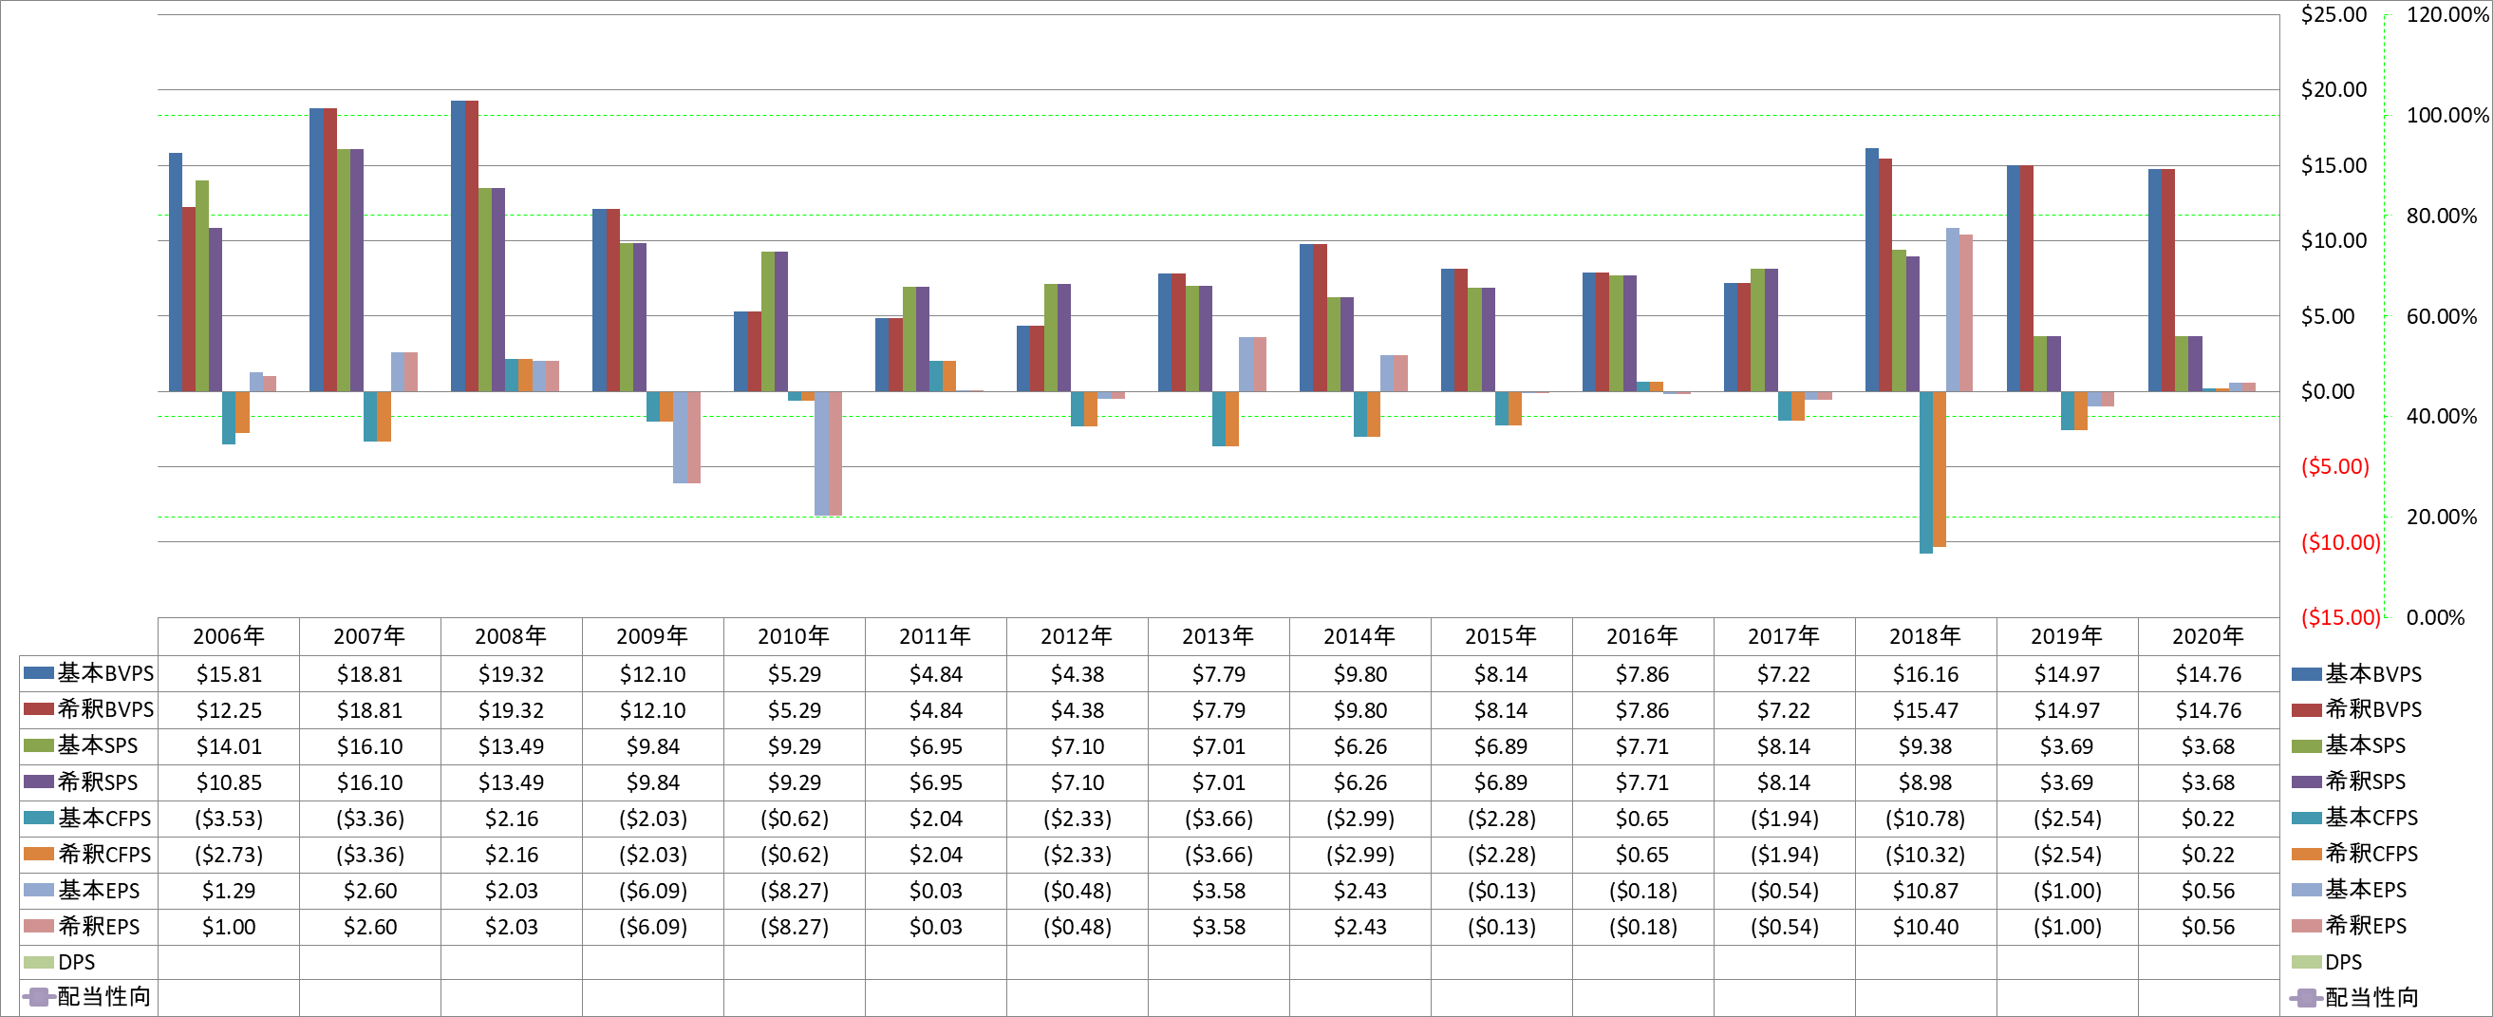The image size is (2493, 1017).
Task: Click the 基本EPS cell ($6.09) for 2009年
Action: click(652, 891)
